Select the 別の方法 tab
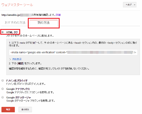This screenshot has height=114, width=142. (43, 23)
